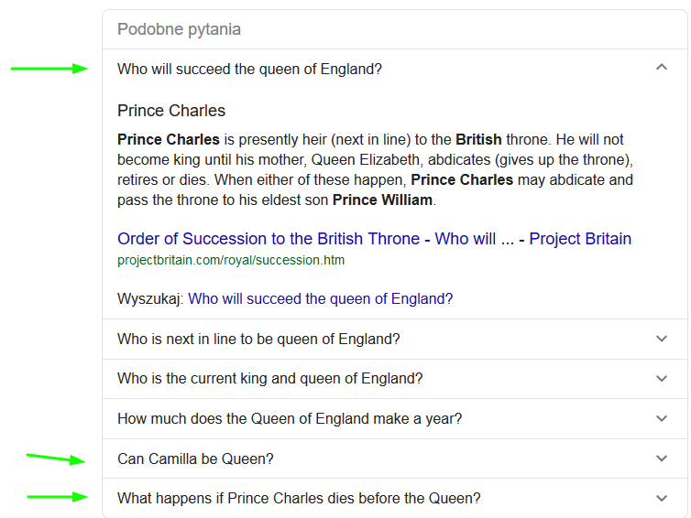Open question 'Who is next in line to be queen'
The image size is (691, 518).
258,339
